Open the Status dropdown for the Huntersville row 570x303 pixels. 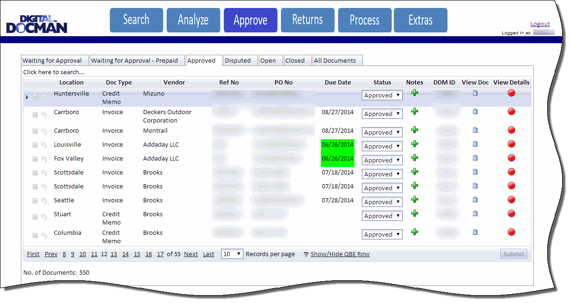click(x=382, y=95)
